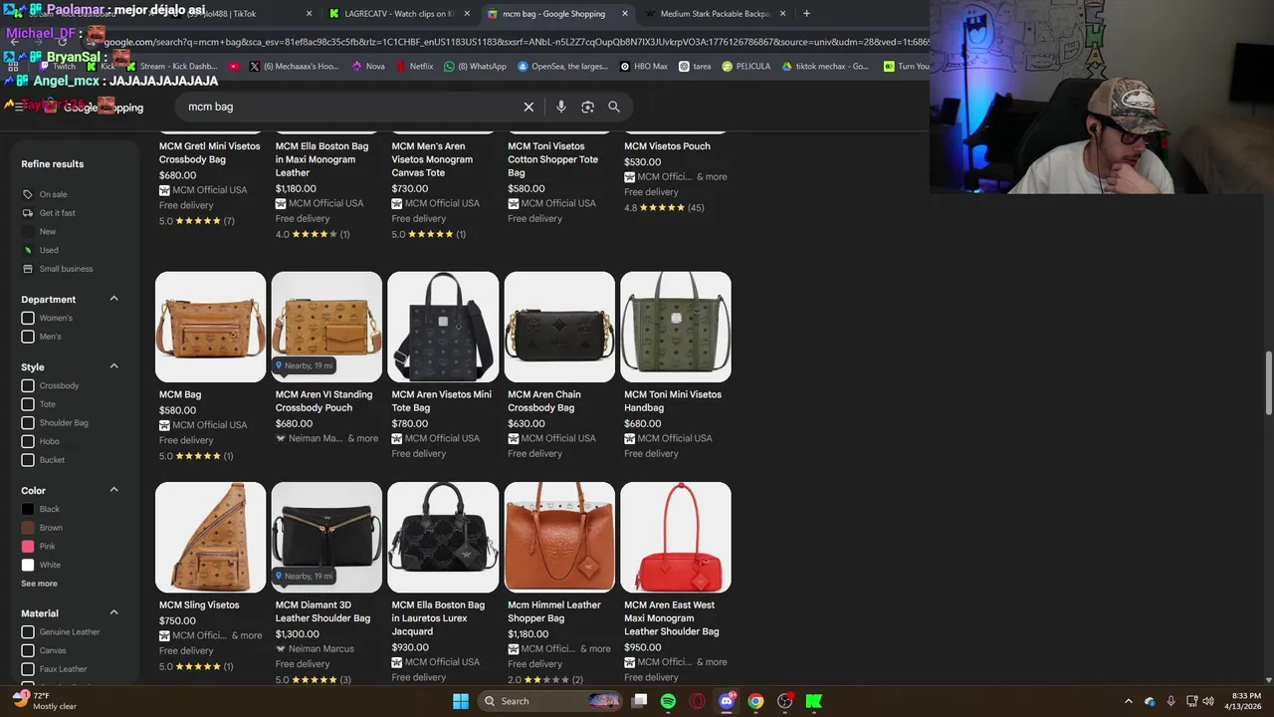Check the Men's department checkbox
1274x717 pixels.
(x=28, y=337)
